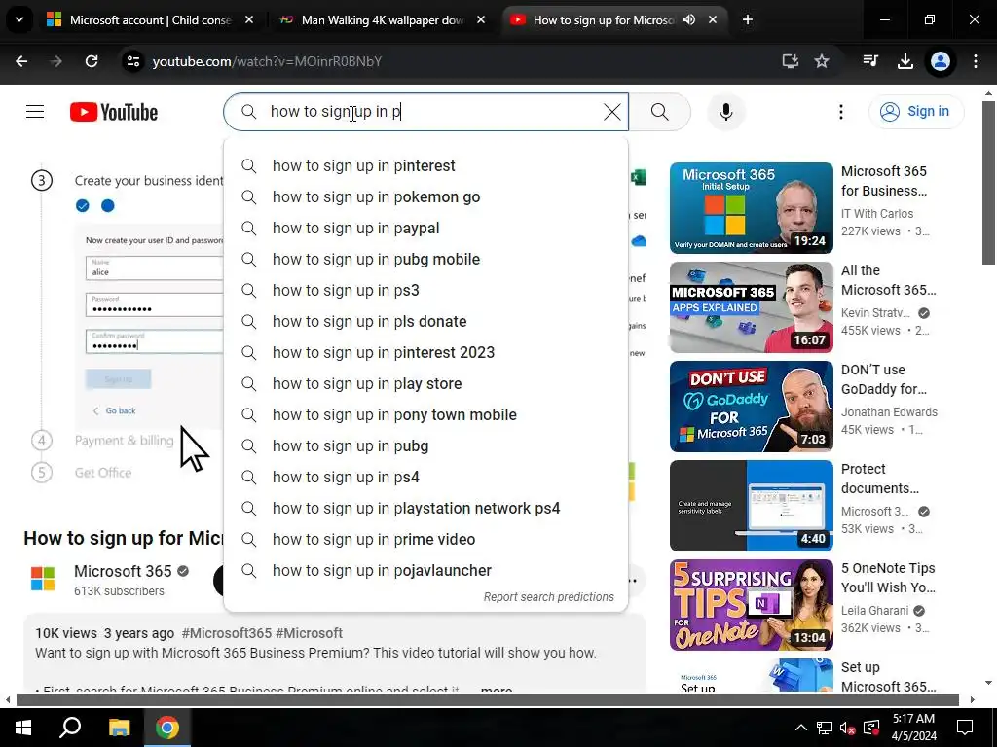Open Don't Use GoDaddy video thumbnail

[751, 406]
